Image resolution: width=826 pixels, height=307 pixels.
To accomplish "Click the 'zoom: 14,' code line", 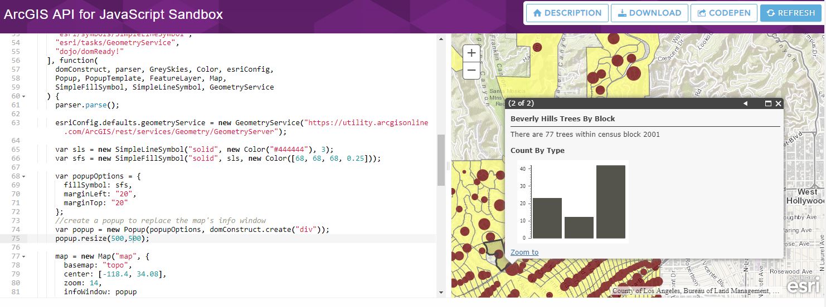I will point(83,283).
